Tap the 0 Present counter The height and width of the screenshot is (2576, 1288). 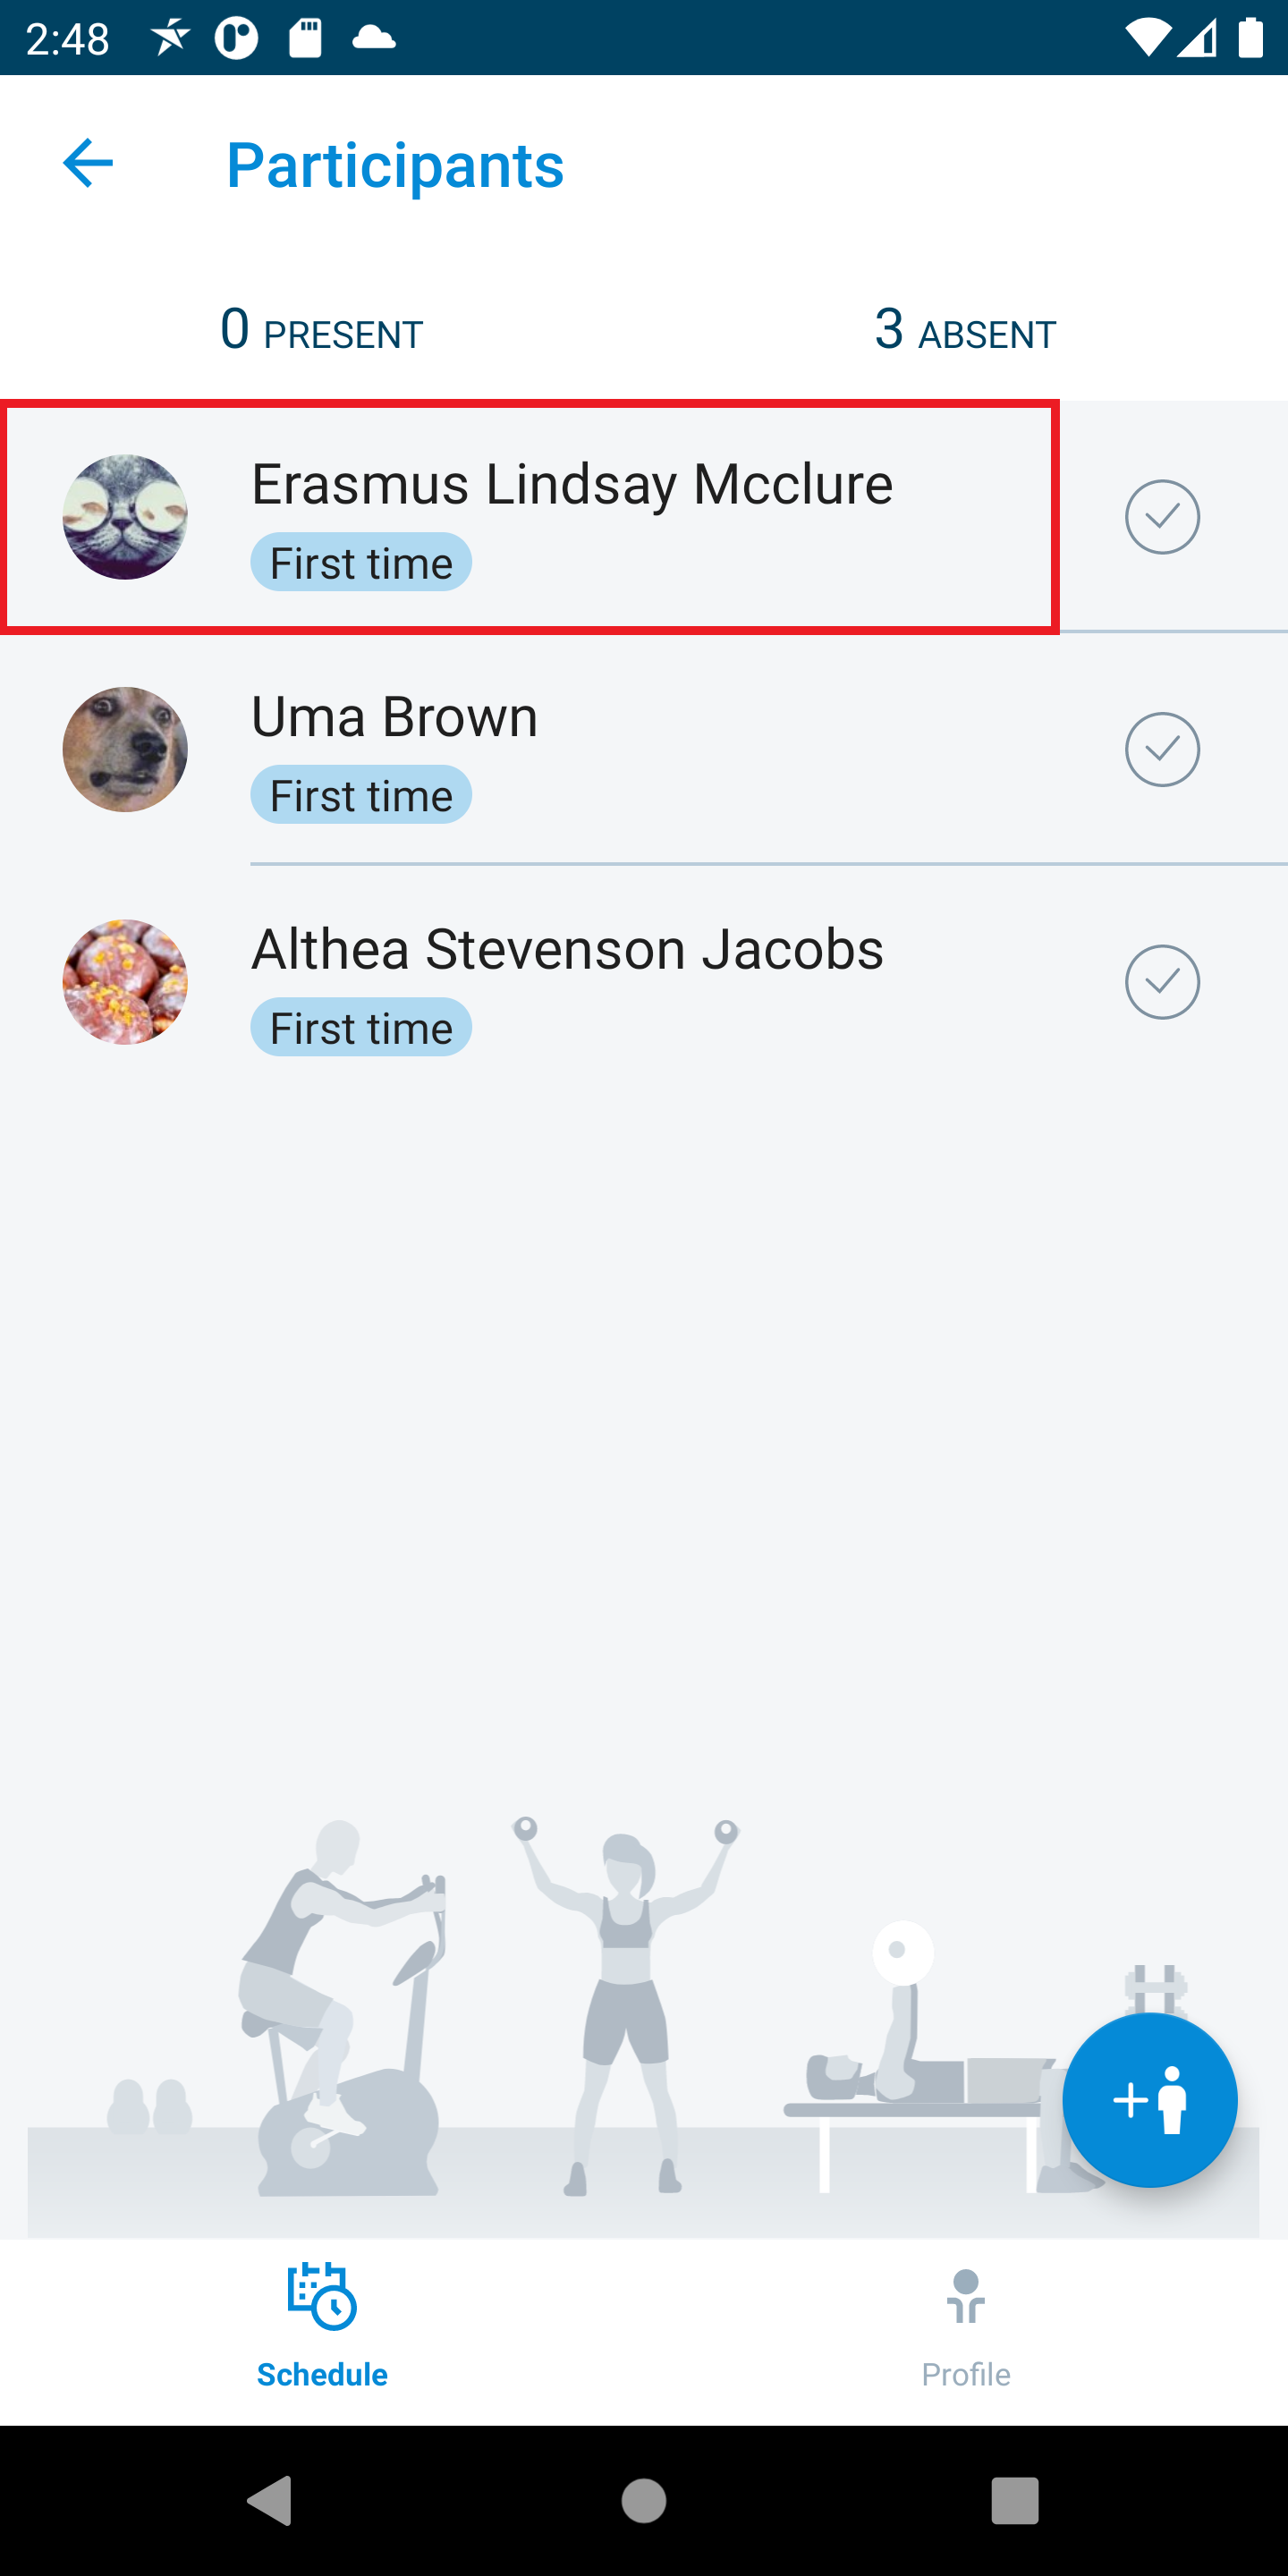(x=322, y=330)
